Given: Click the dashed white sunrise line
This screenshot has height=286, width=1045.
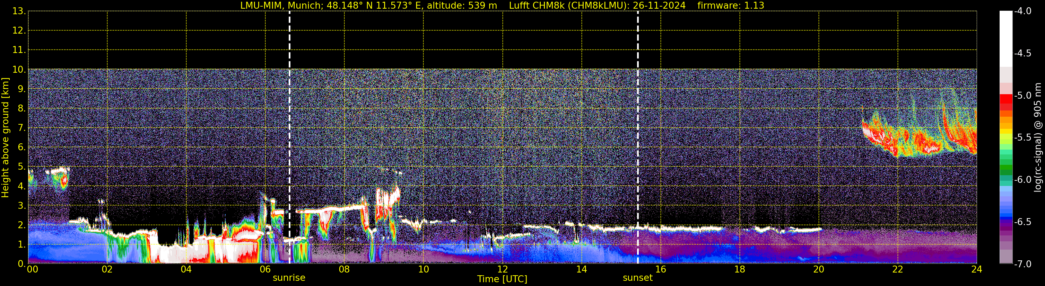Looking at the screenshot, I should pos(289,137).
